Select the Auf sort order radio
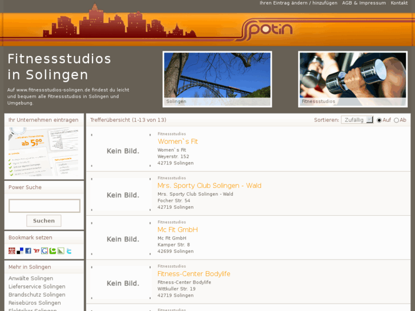 tap(379, 120)
